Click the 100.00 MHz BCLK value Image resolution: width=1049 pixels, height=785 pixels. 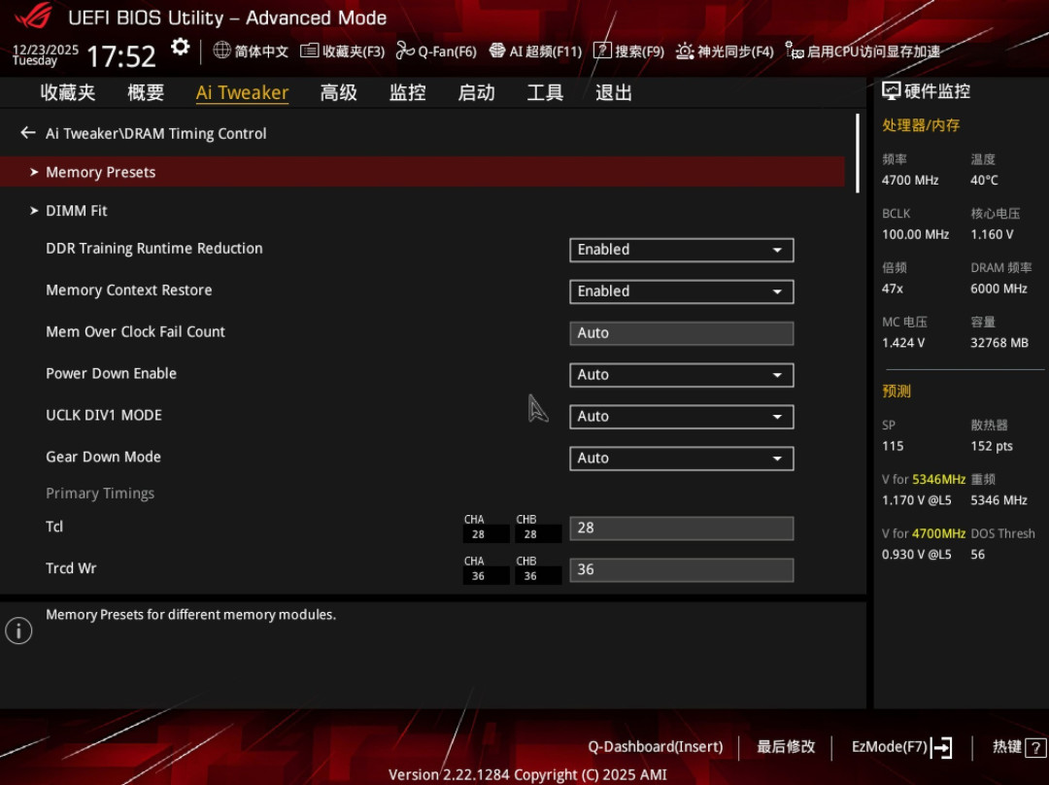tap(915, 234)
